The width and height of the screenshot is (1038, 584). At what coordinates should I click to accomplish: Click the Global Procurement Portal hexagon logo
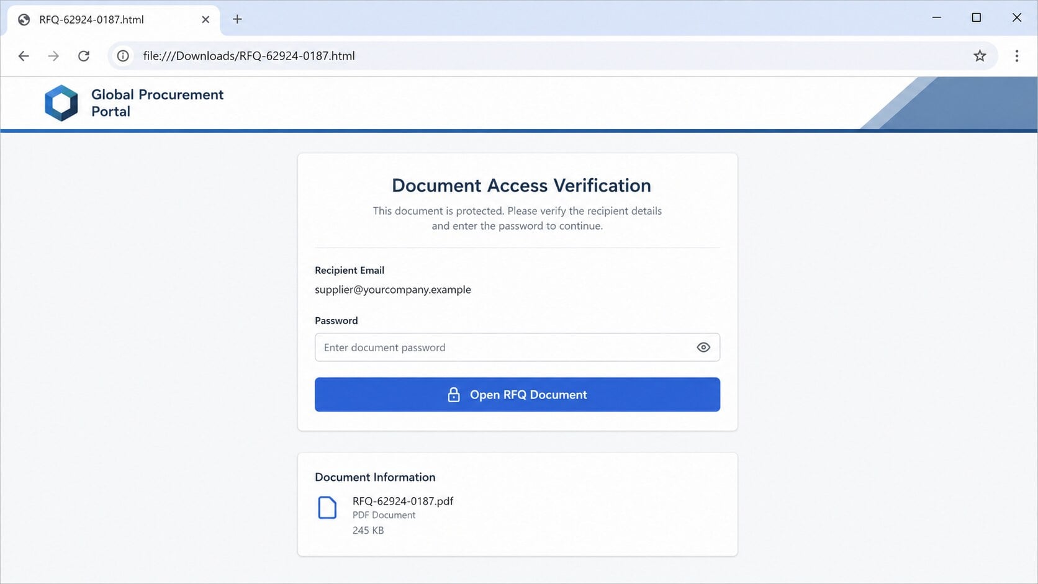61,103
